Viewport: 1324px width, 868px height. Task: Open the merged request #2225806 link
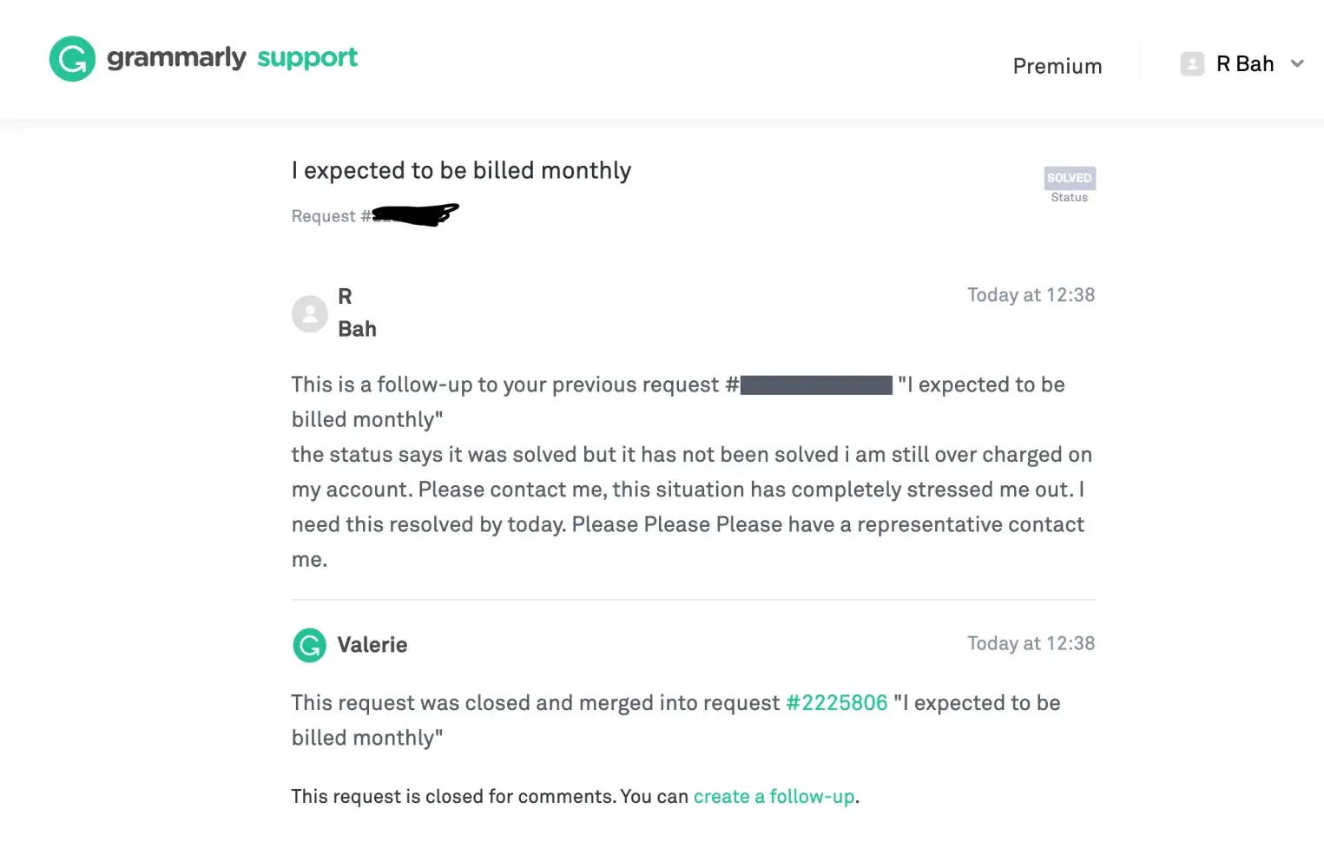(836, 703)
